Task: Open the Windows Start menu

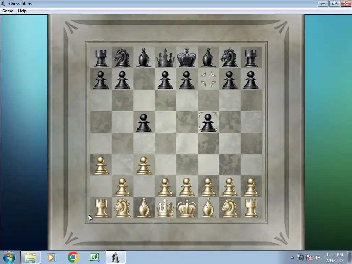Action: (9, 257)
